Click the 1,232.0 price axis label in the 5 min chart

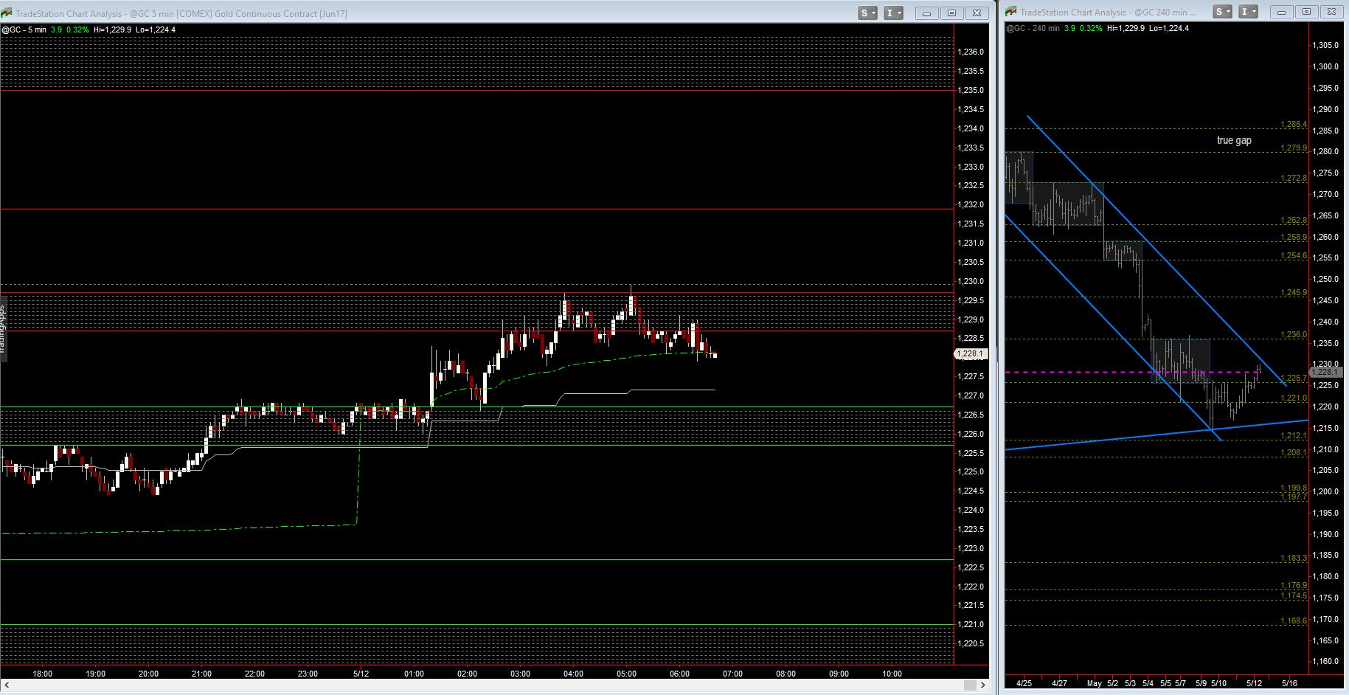click(x=971, y=204)
